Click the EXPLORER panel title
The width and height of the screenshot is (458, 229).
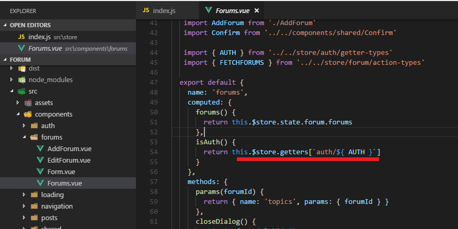(x=23, y=11)
